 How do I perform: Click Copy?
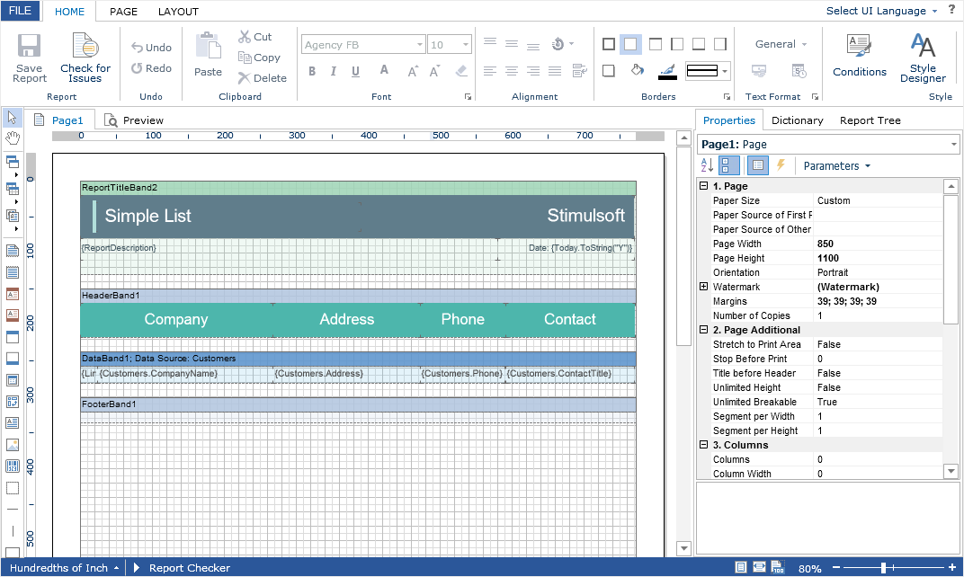pyautogui.click(x=260, y=58)
